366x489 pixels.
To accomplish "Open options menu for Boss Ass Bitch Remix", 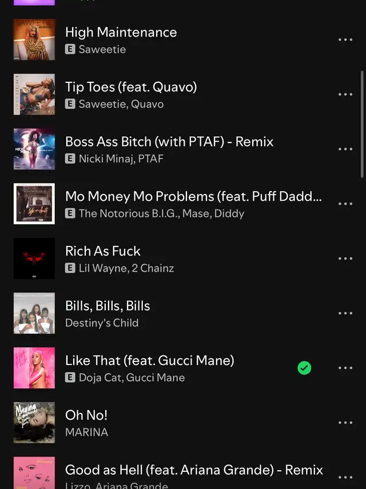I will point(345,149).
